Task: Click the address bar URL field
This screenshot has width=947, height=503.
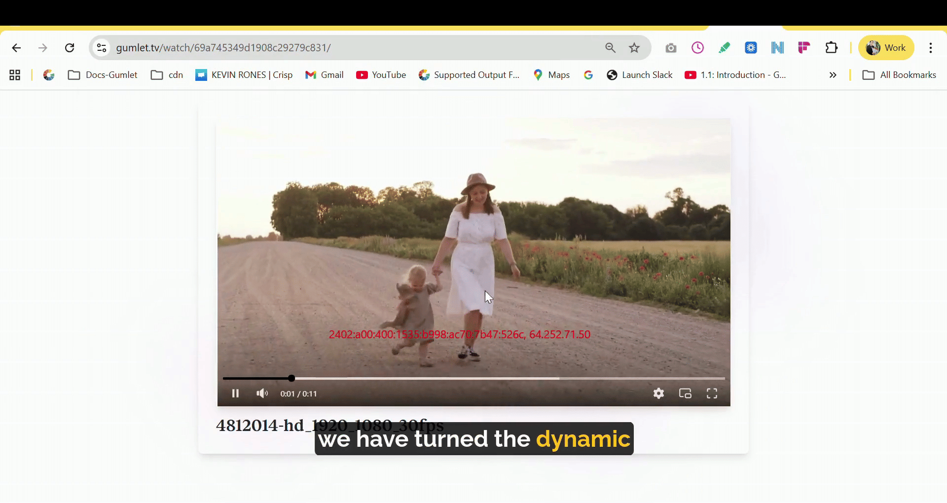Action: click(x=345, y=48)
